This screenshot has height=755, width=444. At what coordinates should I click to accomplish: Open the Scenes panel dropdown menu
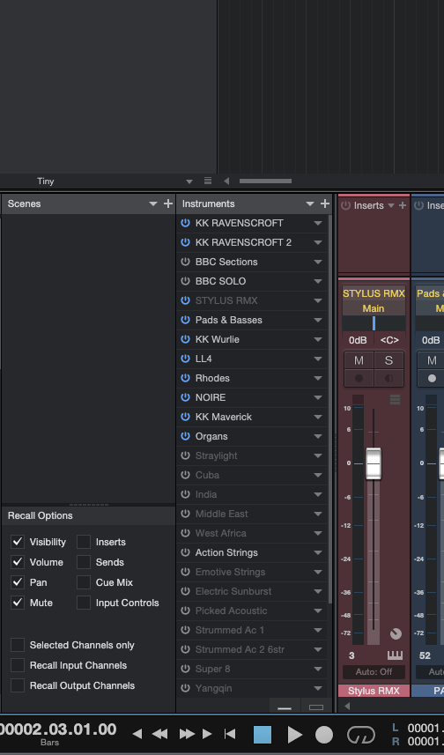153,204
